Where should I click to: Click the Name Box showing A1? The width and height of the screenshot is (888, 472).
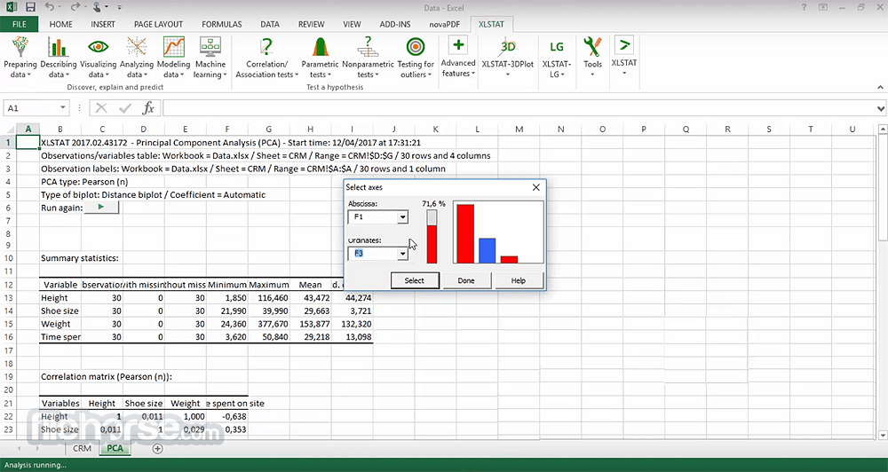(x=36, y=107)
